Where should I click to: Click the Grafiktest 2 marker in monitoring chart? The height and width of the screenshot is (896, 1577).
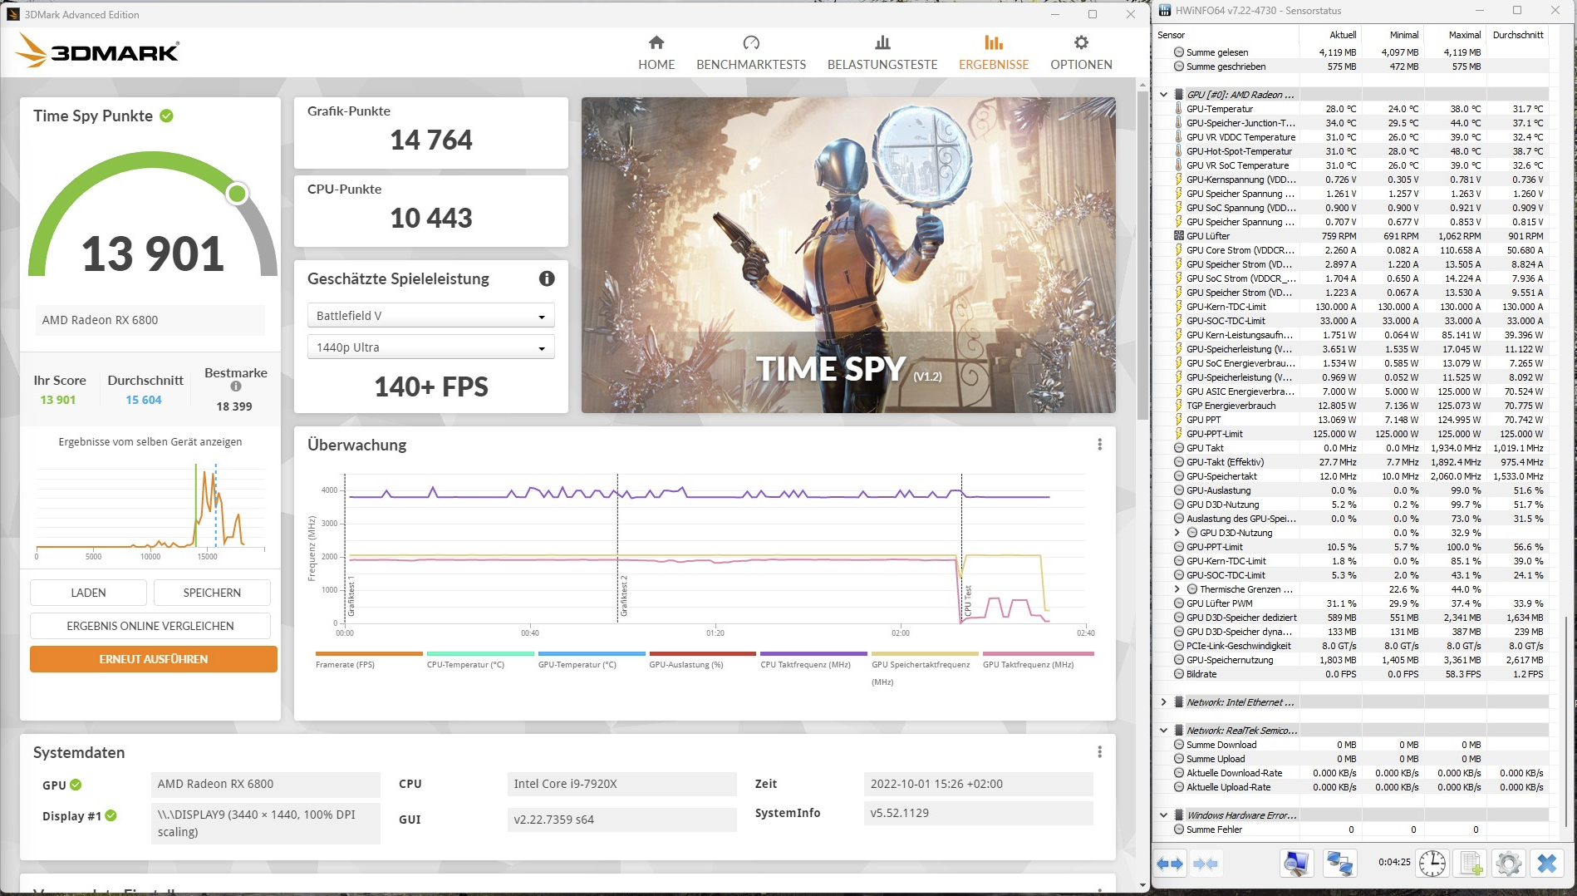pos(624,595)
